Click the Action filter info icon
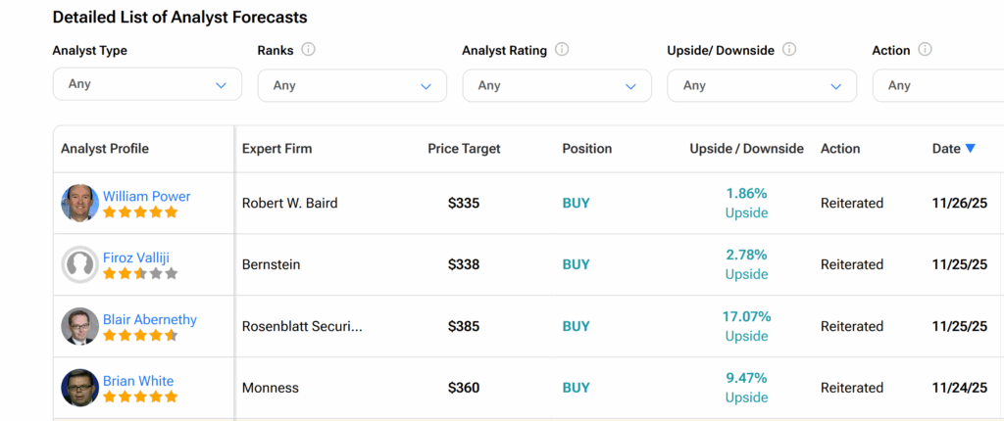Screen dimensions: 1004x421 coord(925,50)
